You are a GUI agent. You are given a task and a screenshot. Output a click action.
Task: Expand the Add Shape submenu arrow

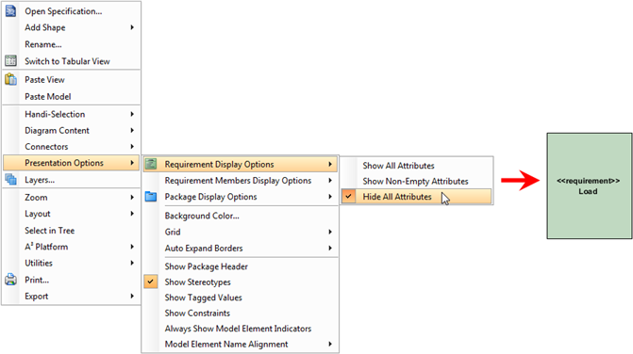click(132, 27)
